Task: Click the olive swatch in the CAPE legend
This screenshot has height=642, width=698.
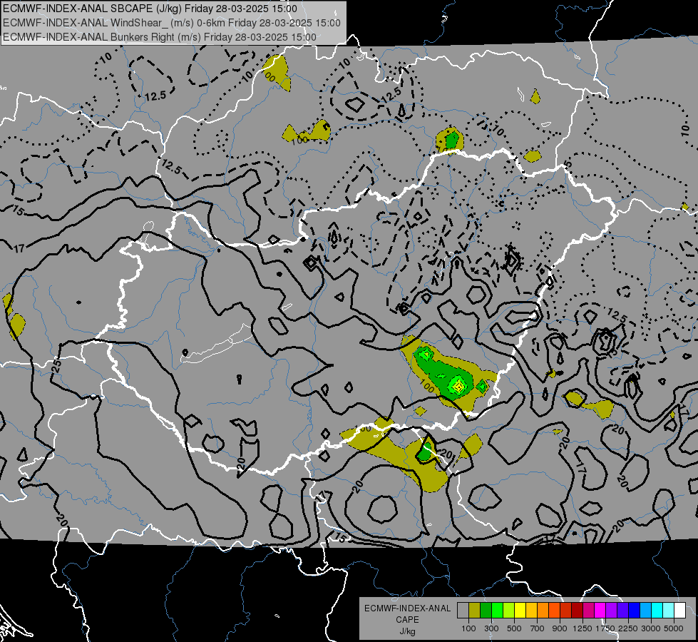Action: pyautogui.click(x=475, y=611)
